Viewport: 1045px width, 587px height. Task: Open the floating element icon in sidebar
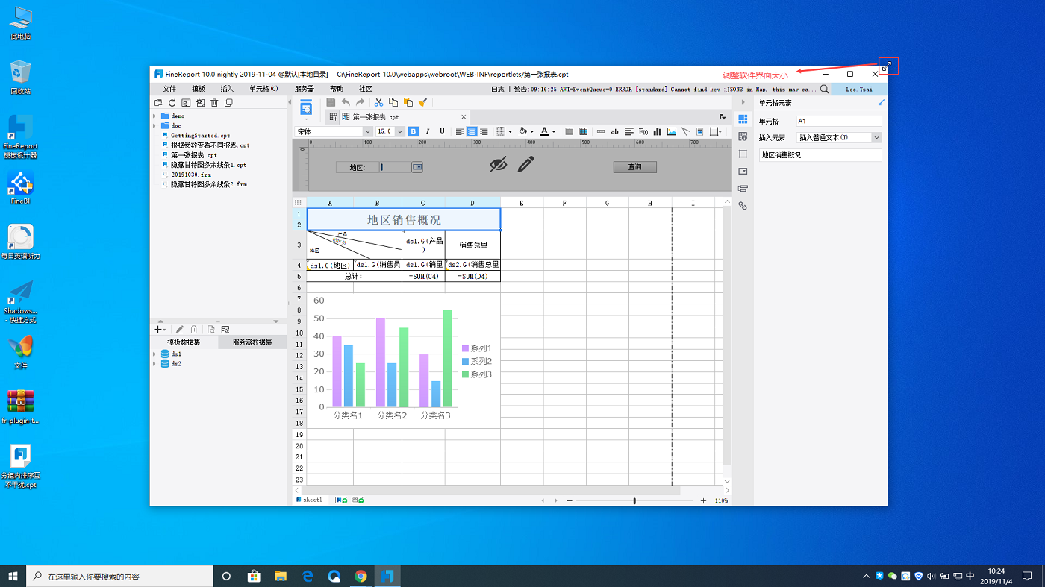pyautogui.click(x=743, y=154)
